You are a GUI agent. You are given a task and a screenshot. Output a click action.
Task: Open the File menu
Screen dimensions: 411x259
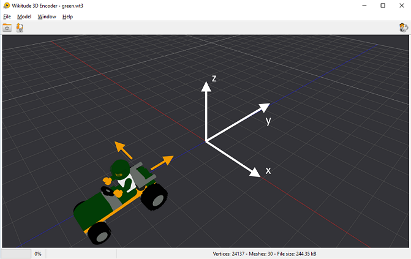7,17
